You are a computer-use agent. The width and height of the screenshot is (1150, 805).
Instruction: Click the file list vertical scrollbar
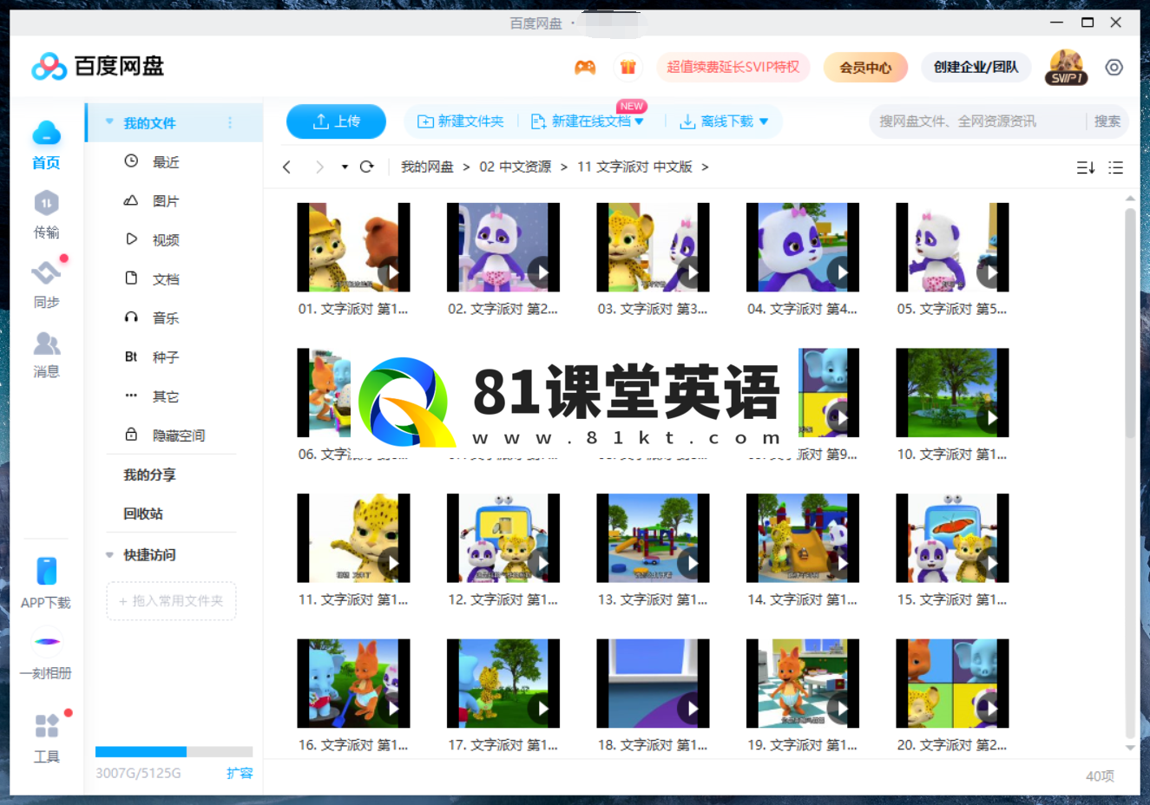(1130, 321)
